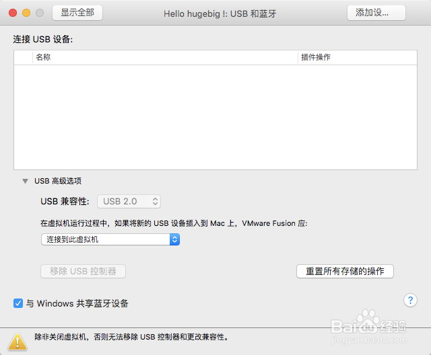Minimize the window with the yellow button
This screenshot has height=355, width=431.
(x=26, y=13)
